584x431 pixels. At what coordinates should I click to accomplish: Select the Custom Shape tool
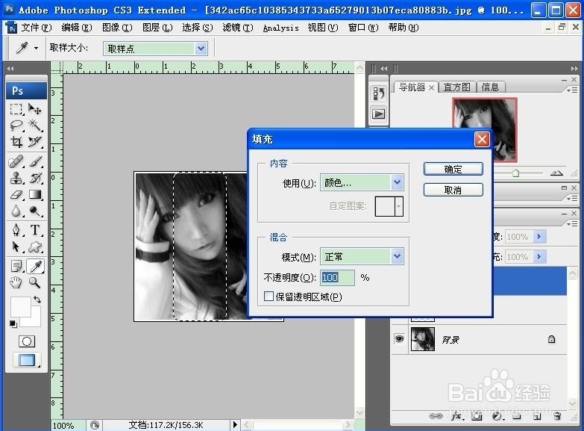35,246
